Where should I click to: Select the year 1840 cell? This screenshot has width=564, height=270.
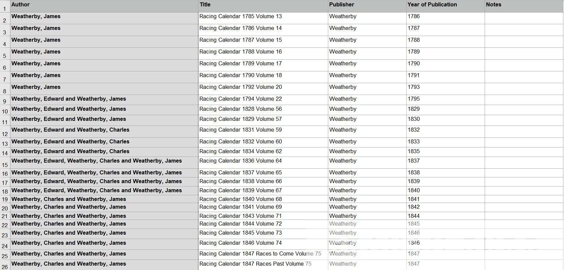pos(445,191)
